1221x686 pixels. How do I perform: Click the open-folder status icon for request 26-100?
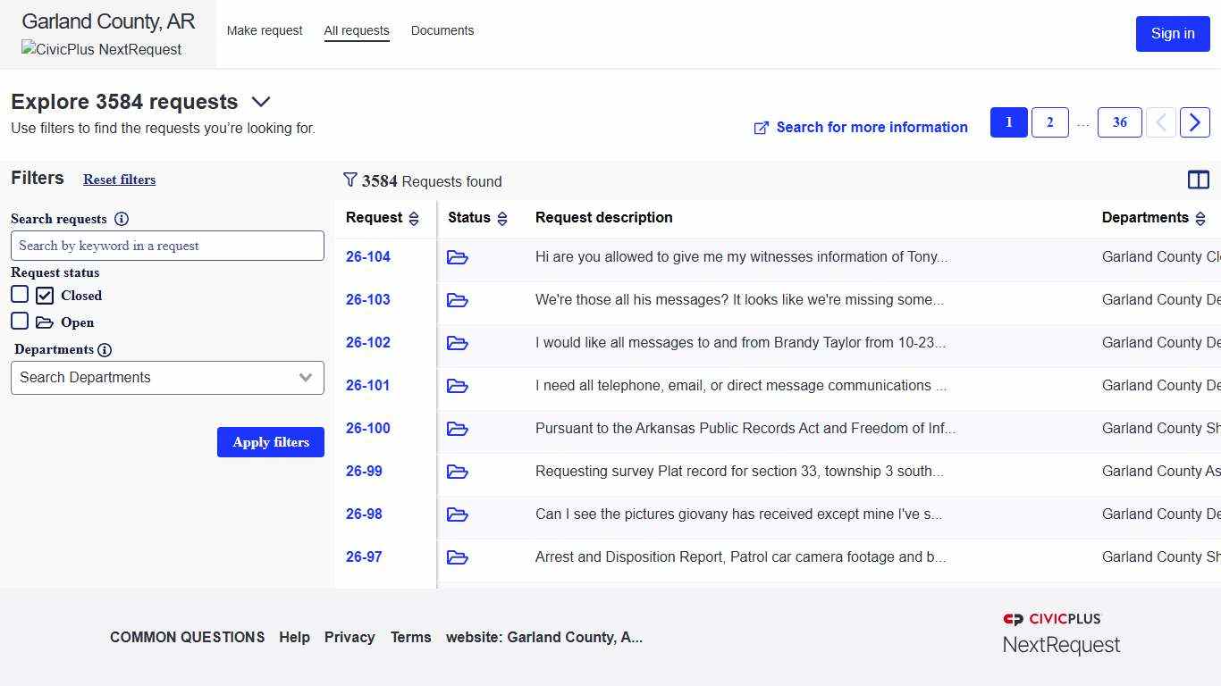click(458, 429)
